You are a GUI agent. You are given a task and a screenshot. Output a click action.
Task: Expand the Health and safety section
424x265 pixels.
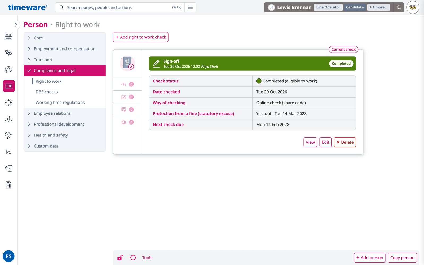(65, 135)
